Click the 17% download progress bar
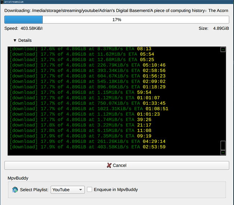 pos(117,20)
